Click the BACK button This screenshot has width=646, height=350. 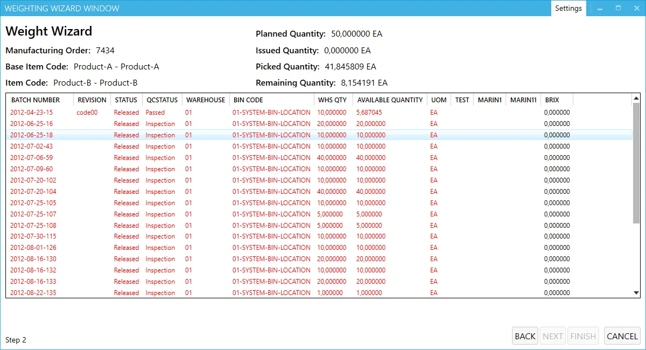(525, 336)
